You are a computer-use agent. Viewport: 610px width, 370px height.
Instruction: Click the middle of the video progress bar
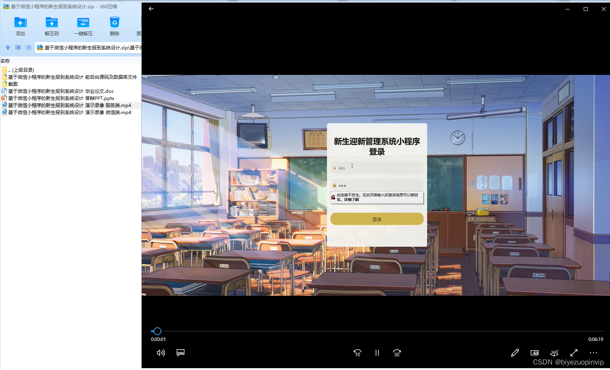377,331
